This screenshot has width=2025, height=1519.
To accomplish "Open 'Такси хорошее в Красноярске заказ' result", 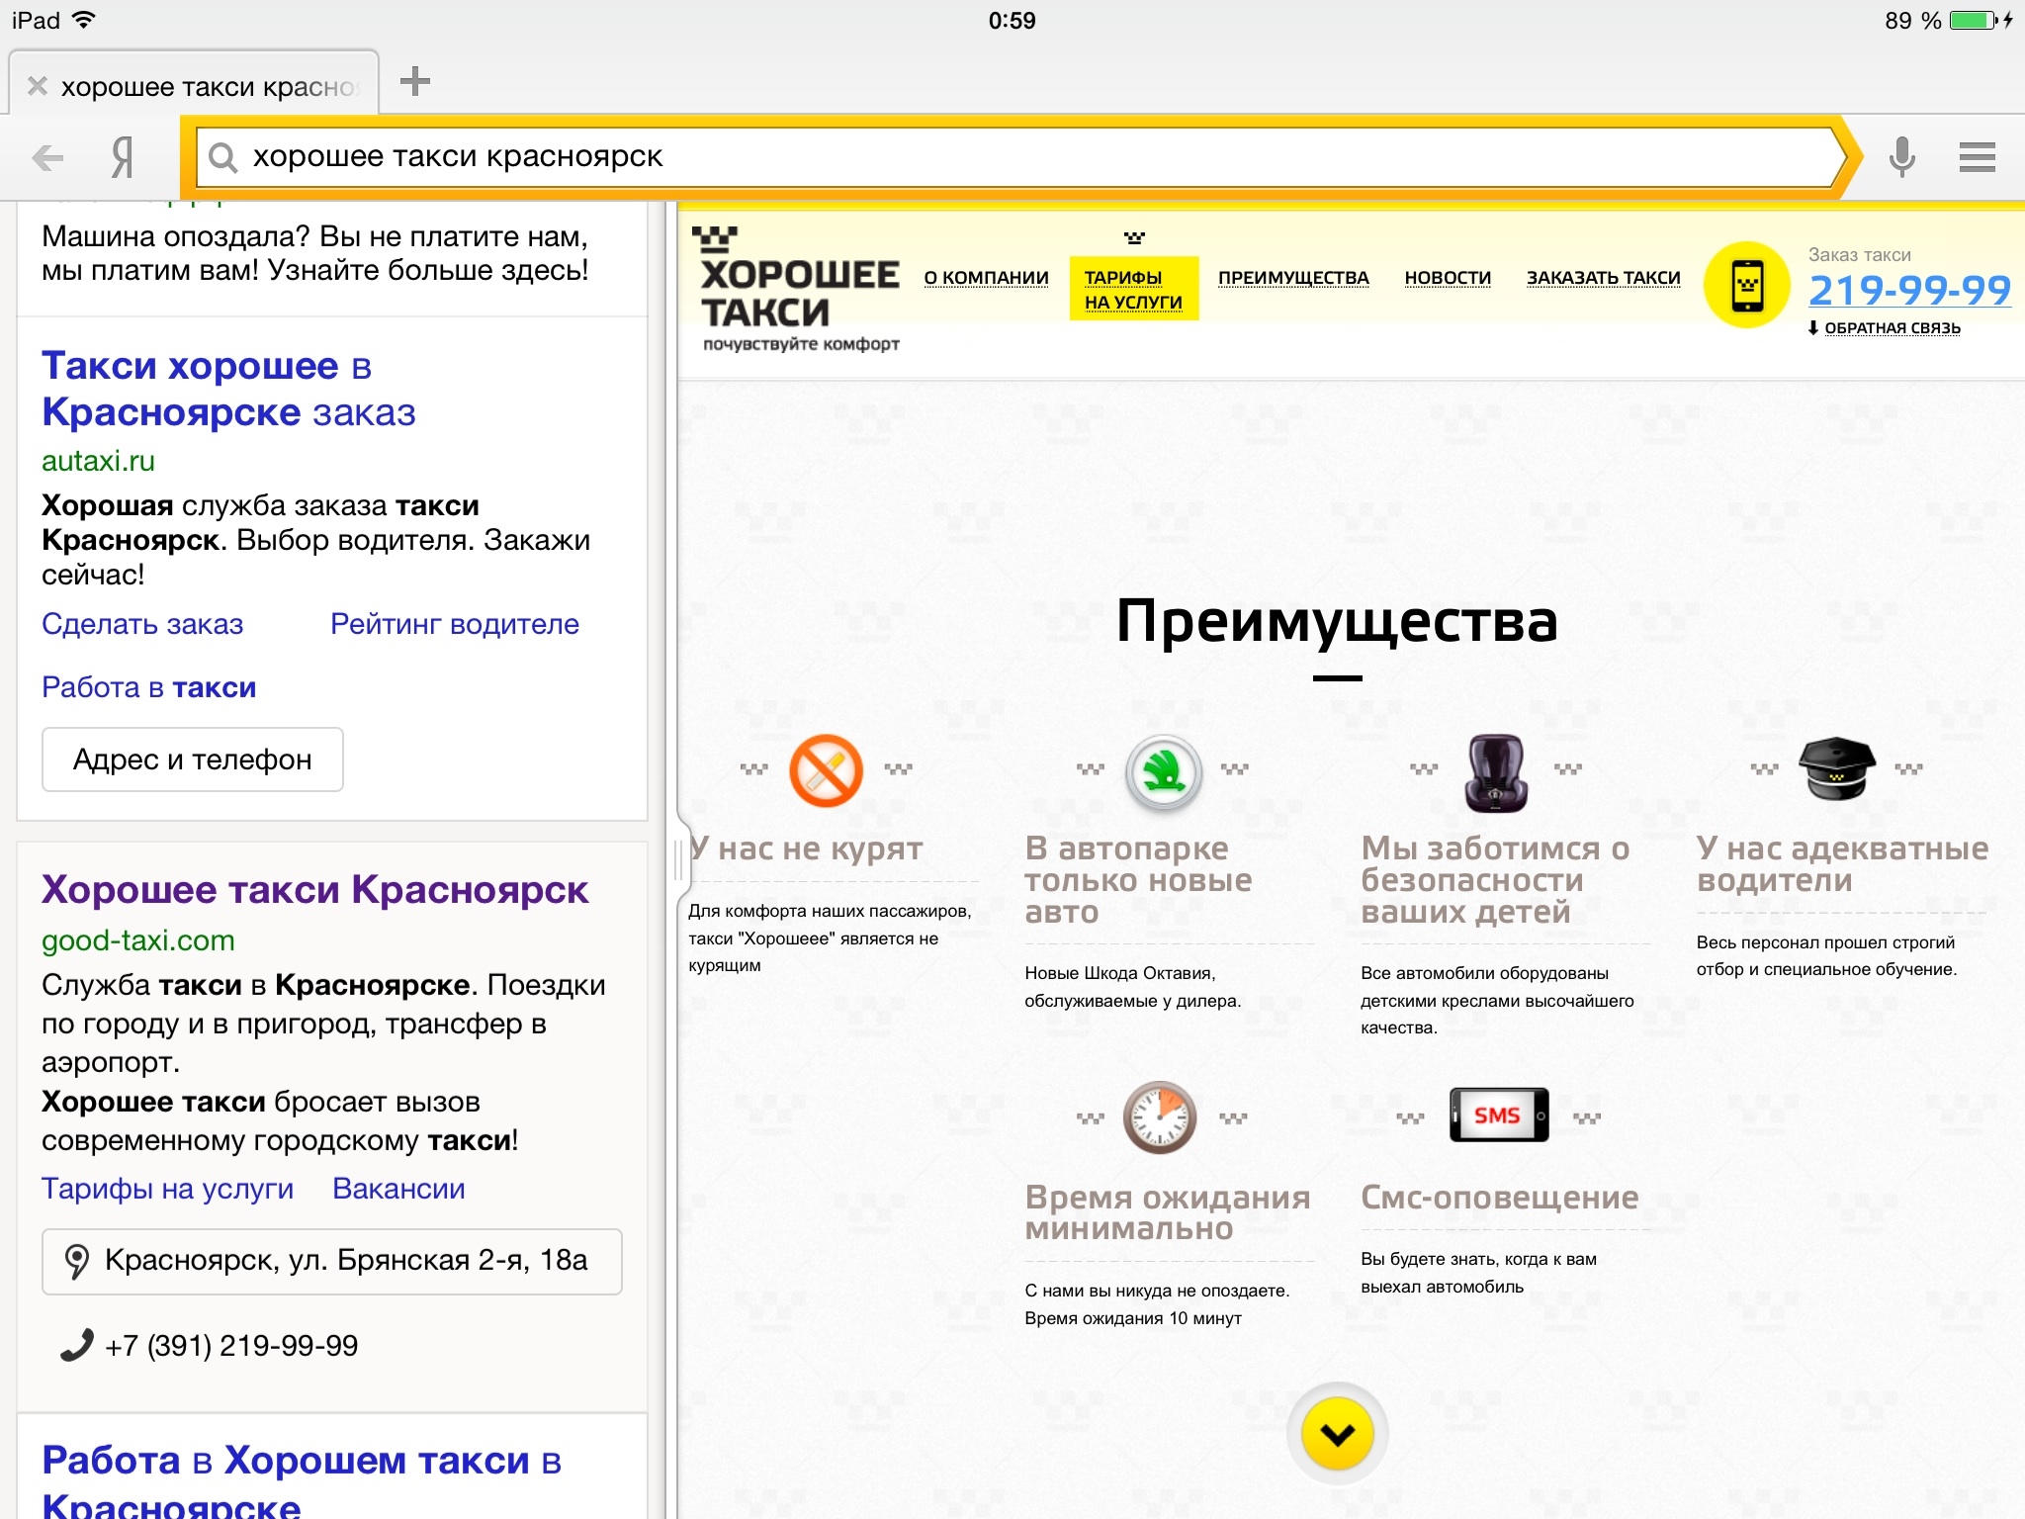I will 228,389.
